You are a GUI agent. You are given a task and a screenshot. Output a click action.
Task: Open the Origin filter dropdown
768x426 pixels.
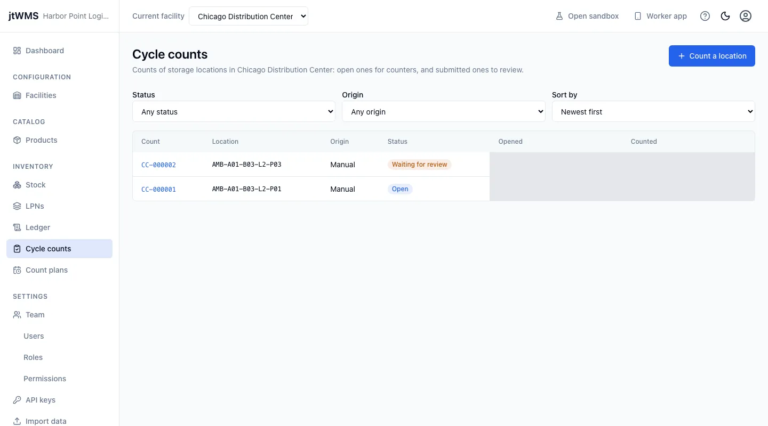[444, 111]
